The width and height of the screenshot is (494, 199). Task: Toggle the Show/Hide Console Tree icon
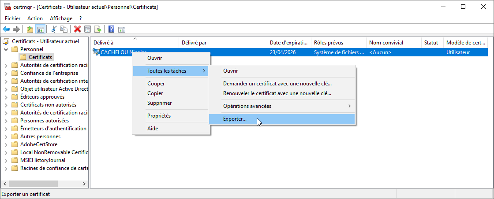tap(40, 29)
